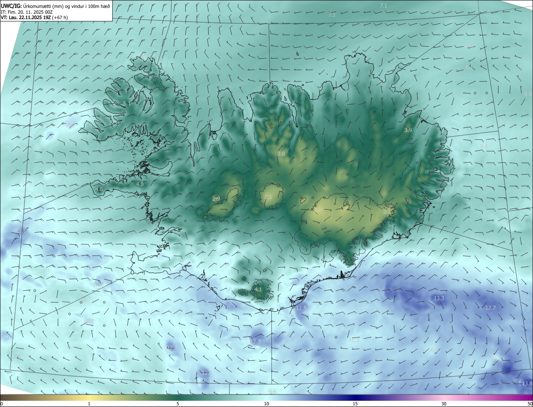Click the 50 tick on the color scale
This screenshot has height=407, width=533.
[530, 404]
